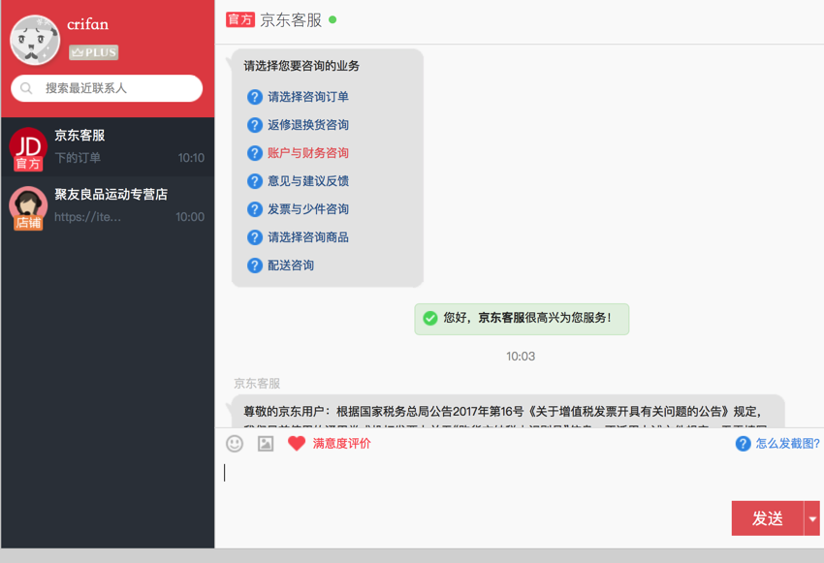
Task: Click the 京东客服 sender label above message
Action: [257, 384]
